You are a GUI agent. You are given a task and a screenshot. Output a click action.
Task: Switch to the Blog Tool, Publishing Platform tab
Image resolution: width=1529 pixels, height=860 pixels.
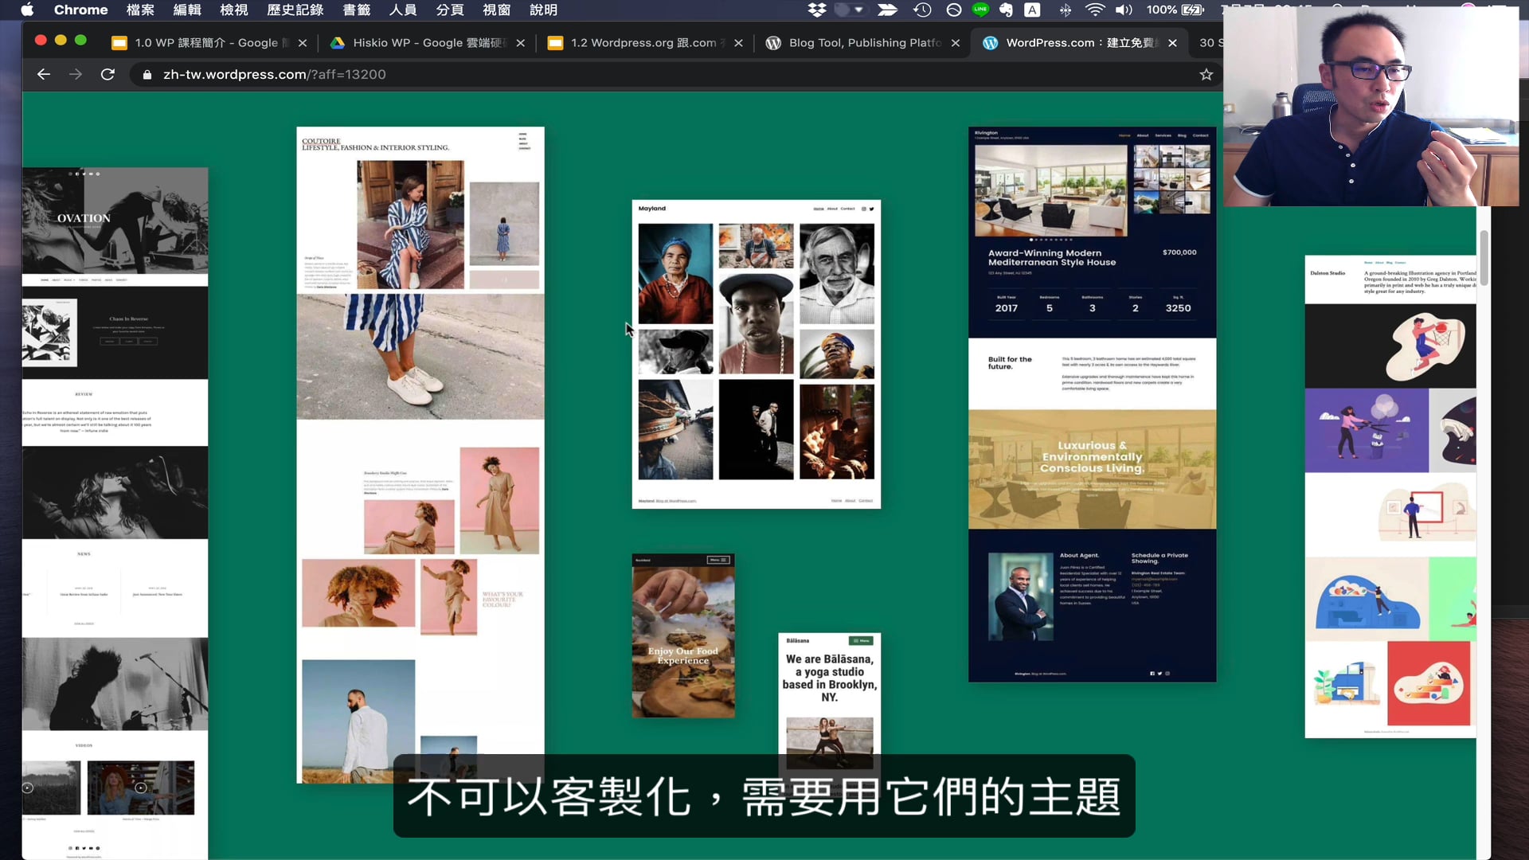[864, 43]
